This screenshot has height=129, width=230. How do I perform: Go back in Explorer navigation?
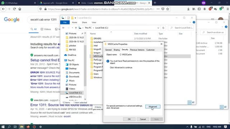point(63,28)
